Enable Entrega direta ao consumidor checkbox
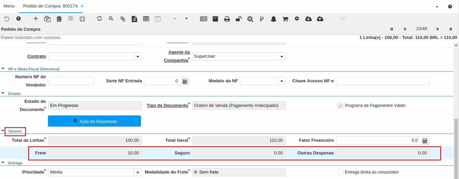The image size is (459, 179). [x=340, y=172]
